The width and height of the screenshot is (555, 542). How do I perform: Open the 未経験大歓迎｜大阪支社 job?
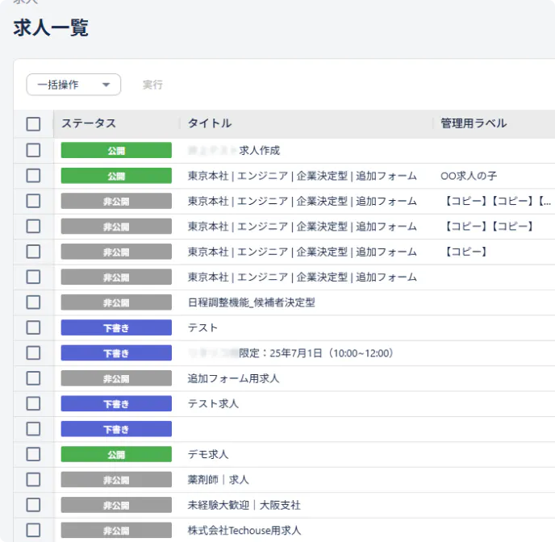pos(244,505)
